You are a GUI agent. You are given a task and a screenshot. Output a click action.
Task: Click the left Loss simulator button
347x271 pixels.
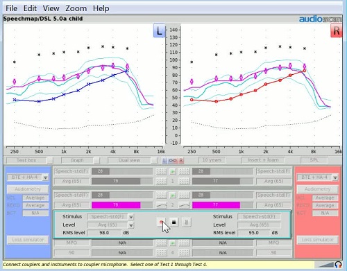point(28,240)
